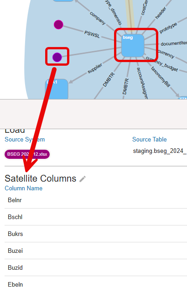Select the Buzid column row
This screenshot has height=288, width=187.
coord(96,267)
